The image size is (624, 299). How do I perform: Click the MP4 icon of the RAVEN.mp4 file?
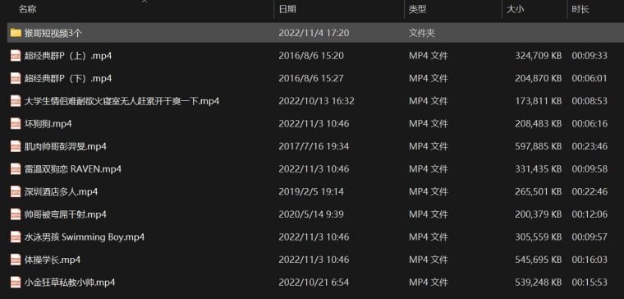16,169
